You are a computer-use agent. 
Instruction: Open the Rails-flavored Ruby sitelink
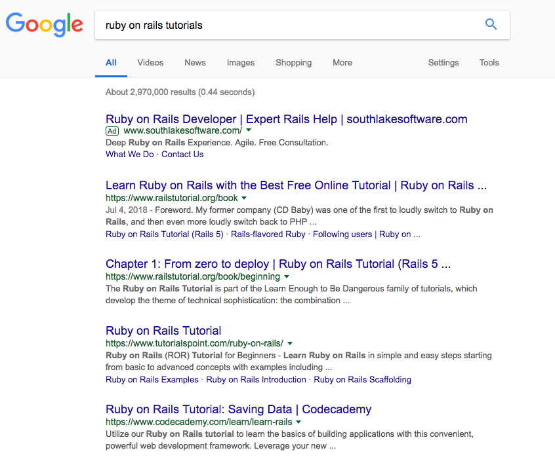click(268, 234)
